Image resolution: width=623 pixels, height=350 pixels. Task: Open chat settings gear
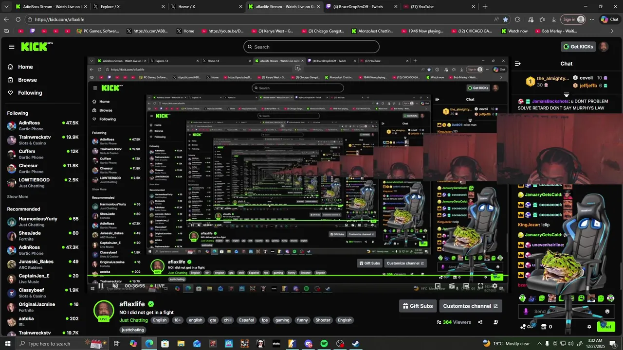(589, 327)
